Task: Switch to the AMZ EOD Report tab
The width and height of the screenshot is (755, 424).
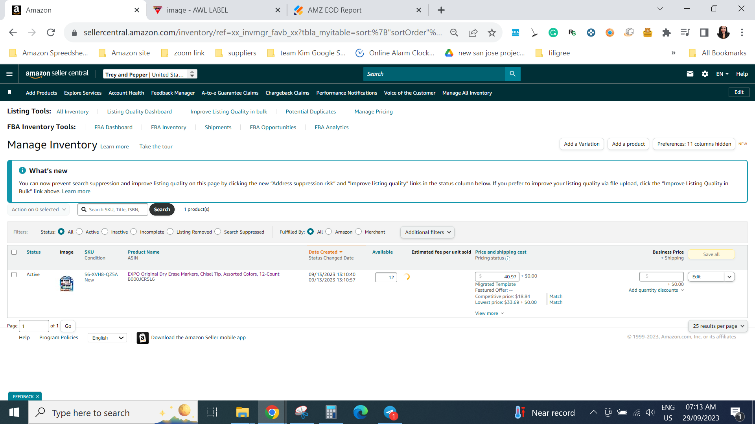Action: (357, 10)
